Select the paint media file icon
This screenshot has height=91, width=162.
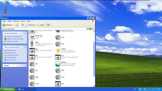58,70
